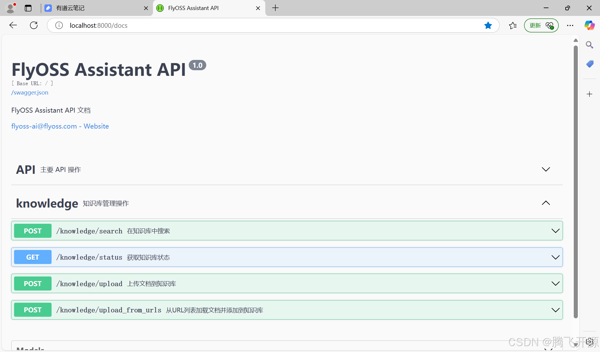Open the favorites list icon
Image resolution: width=600 pixels, height=352 pixels.
(512, 25)
